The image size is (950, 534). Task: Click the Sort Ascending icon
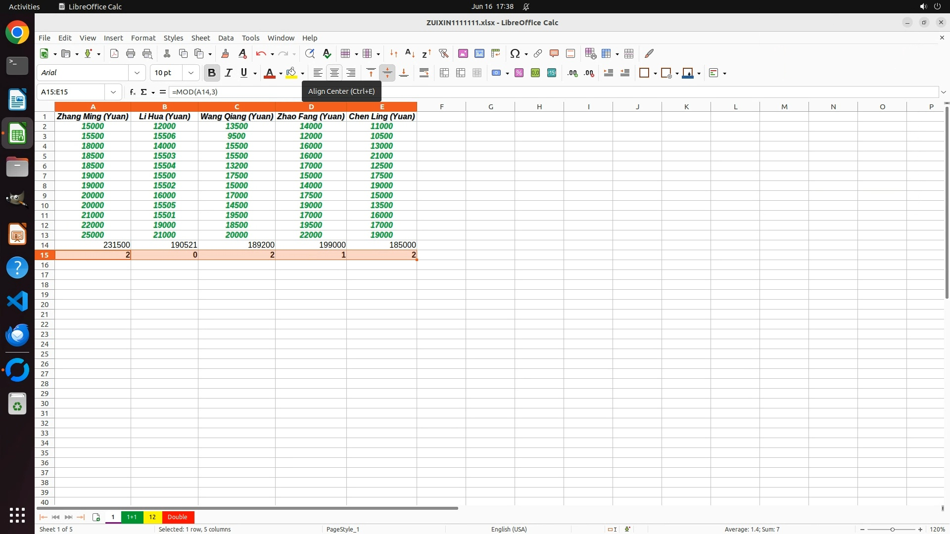(410, 53)
